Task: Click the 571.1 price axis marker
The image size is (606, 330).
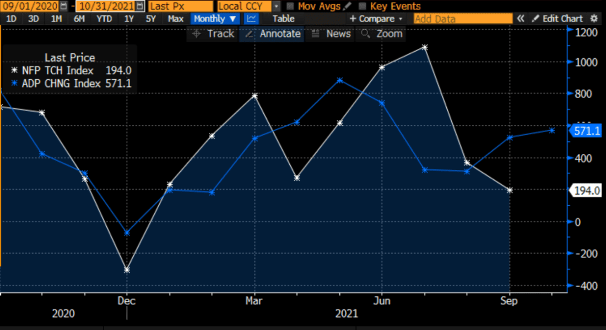Action: (x=586, y=131)
